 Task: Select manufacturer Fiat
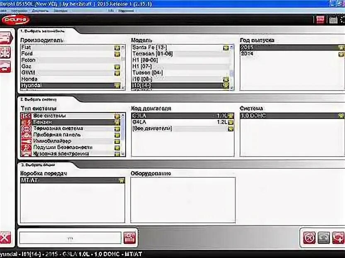(x=70, y=48)
